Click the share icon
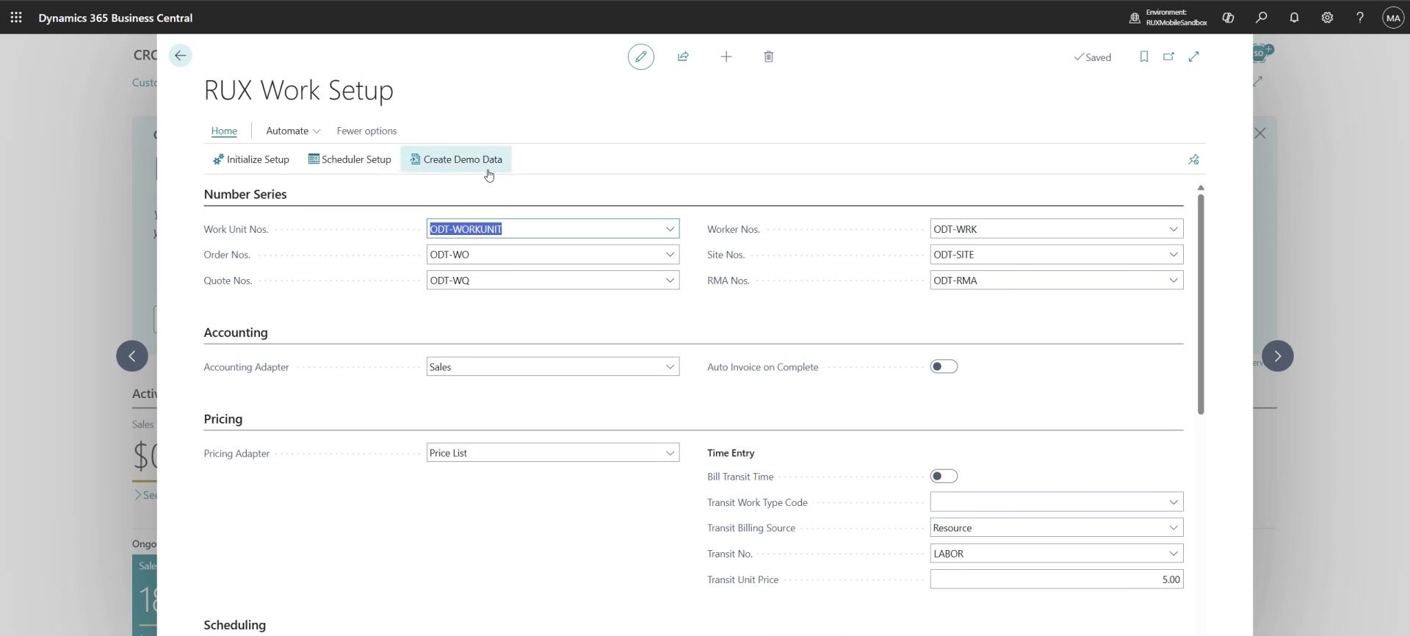1410x636 pixels. pyautogui.click(x=683, y=57)
